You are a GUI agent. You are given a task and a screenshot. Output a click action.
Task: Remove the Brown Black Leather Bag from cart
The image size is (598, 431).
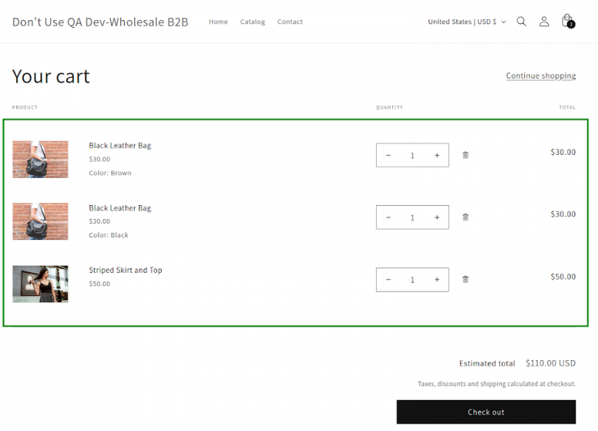(x=465, y=155)
